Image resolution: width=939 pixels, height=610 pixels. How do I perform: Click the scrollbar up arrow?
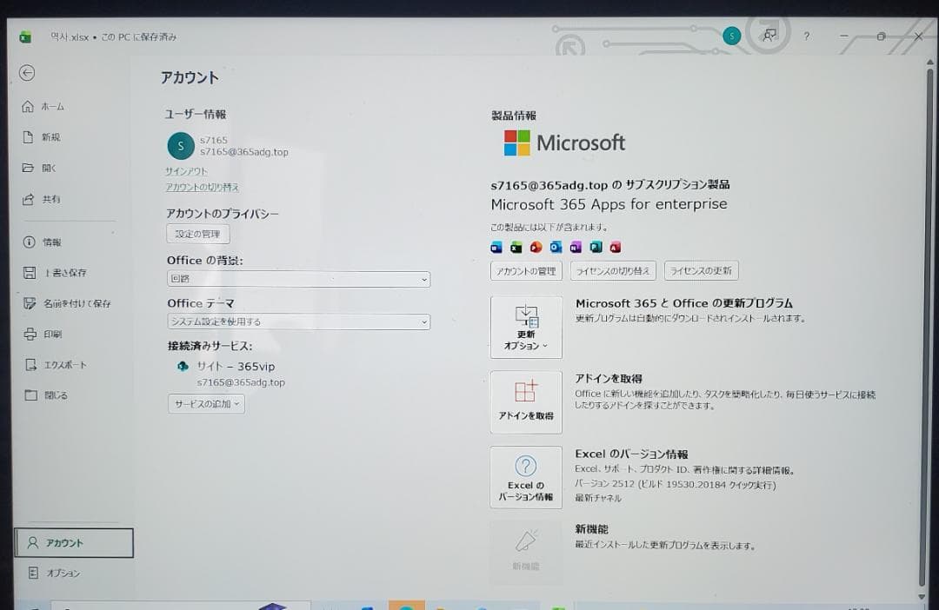click(x=929, y=63)
